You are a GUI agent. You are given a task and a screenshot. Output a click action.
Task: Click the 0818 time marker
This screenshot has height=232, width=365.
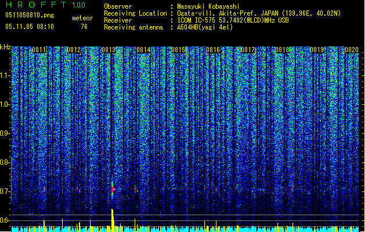[282, 50]
